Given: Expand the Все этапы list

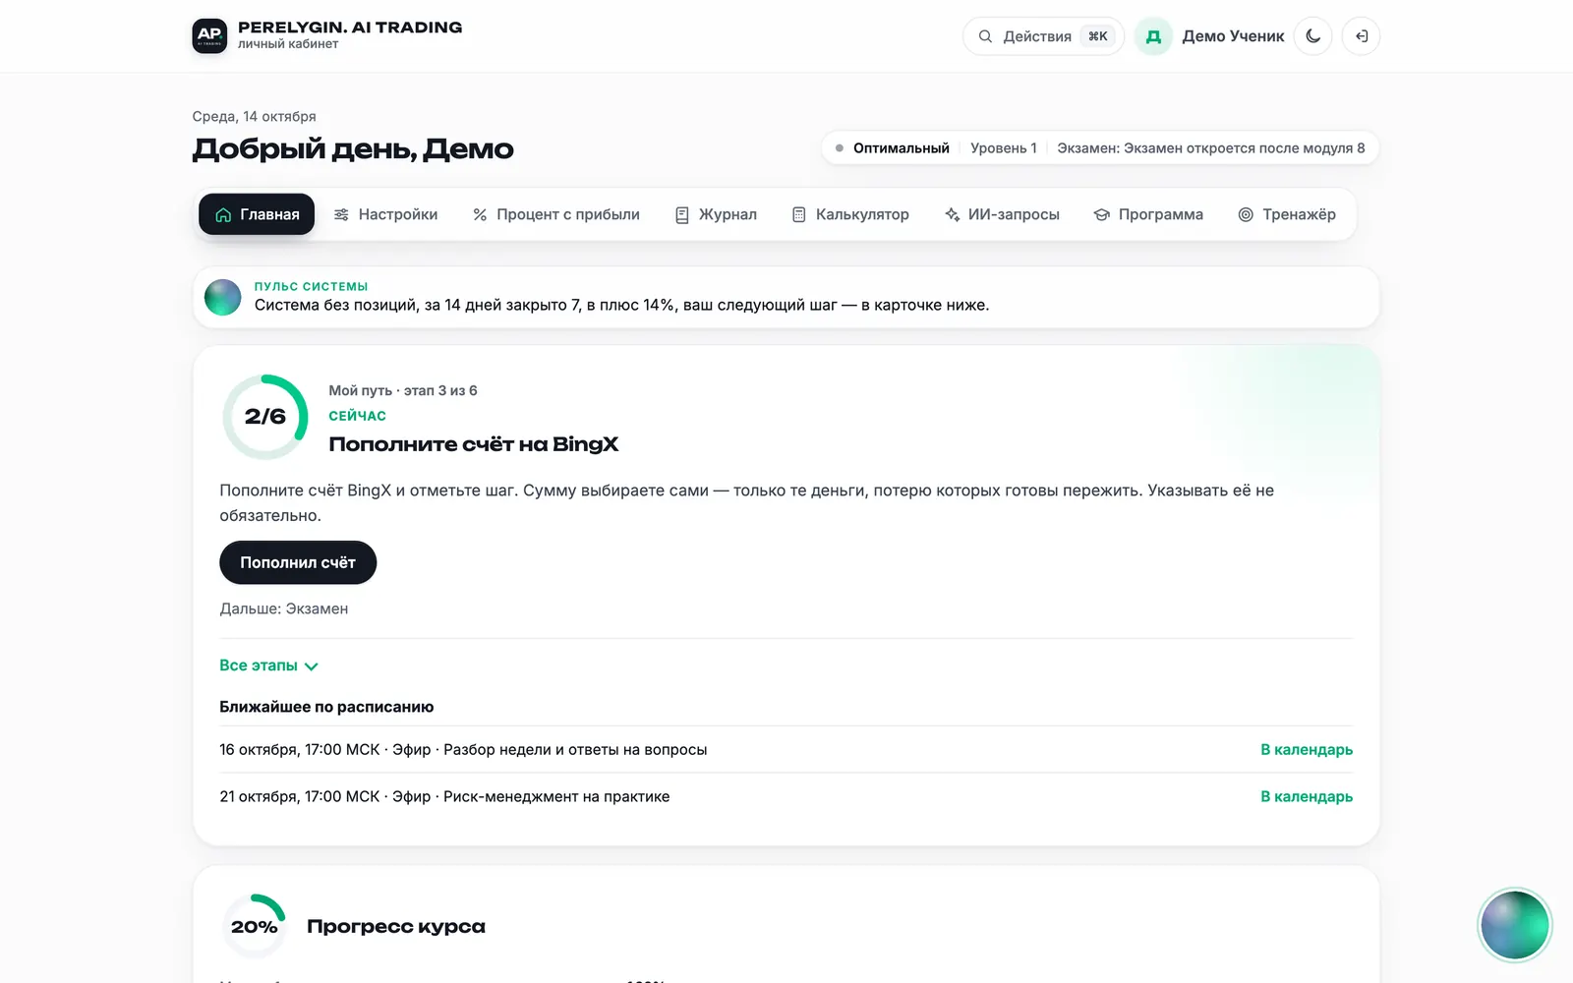Looking at the screenshot, I should [268, 665].
